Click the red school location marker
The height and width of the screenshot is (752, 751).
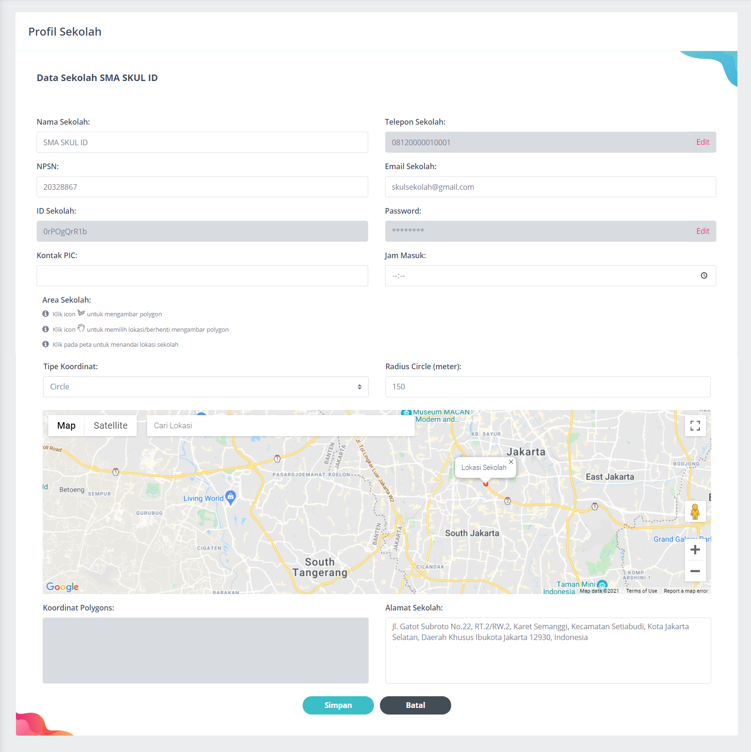pos(486,484)
